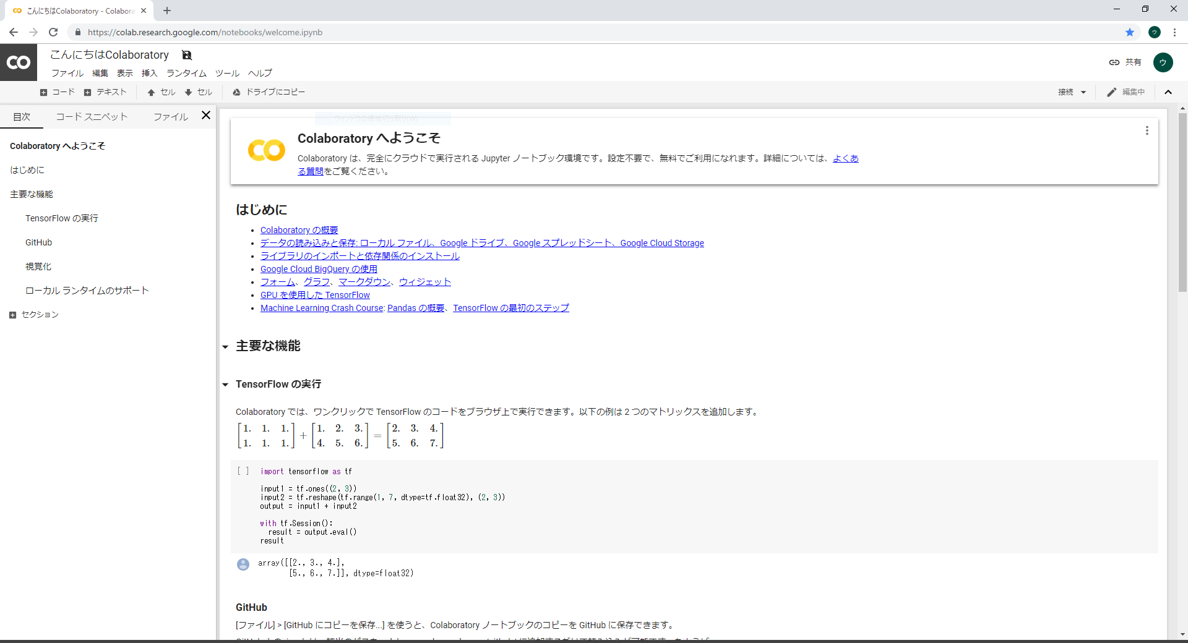This screenshot has width=1188, height=643.
Task: Add a new text cell
Action: click(x=105, y=92)
